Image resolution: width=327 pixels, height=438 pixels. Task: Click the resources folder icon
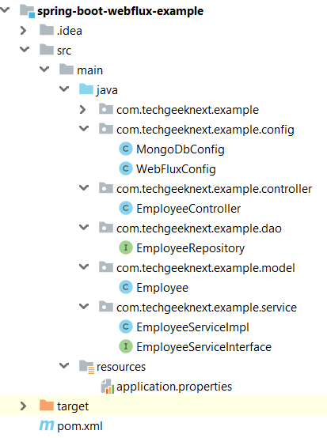tap(86, 367)
